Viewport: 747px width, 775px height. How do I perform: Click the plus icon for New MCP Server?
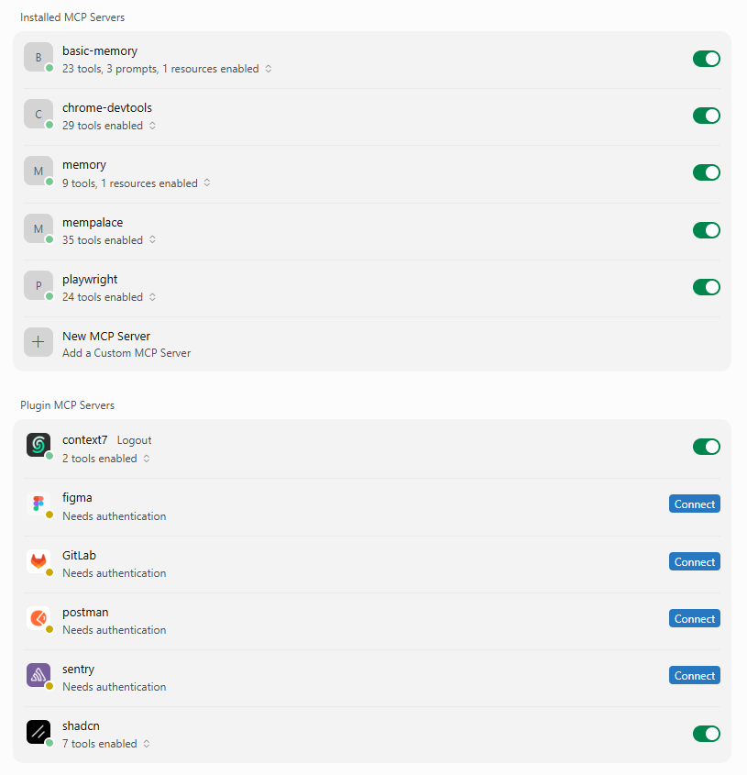(x=38, y=342)
